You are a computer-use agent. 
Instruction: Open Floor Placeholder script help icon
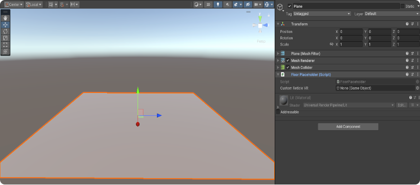(x=407, y=75)
